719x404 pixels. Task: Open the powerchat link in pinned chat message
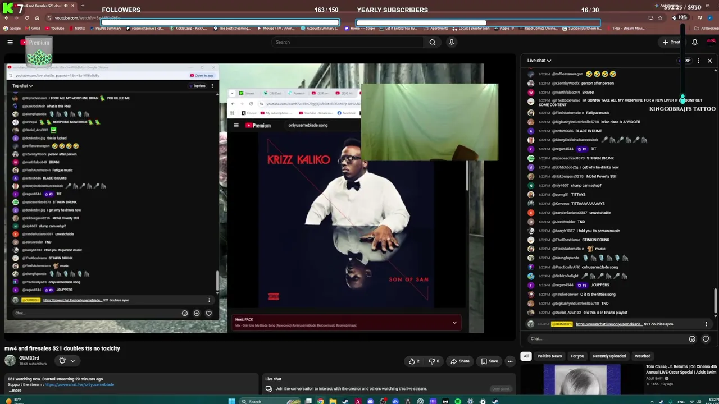(609, 324)
